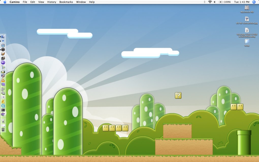Open the Trash in the Dock

[x=3, y=129]
